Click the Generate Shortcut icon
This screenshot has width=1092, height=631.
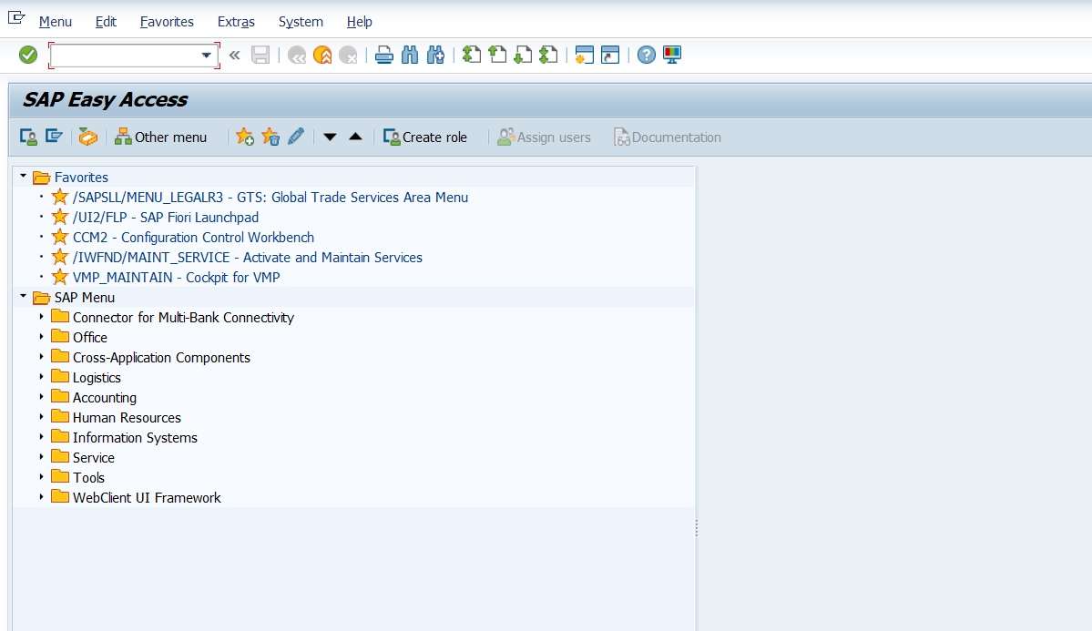coord(610,55)
